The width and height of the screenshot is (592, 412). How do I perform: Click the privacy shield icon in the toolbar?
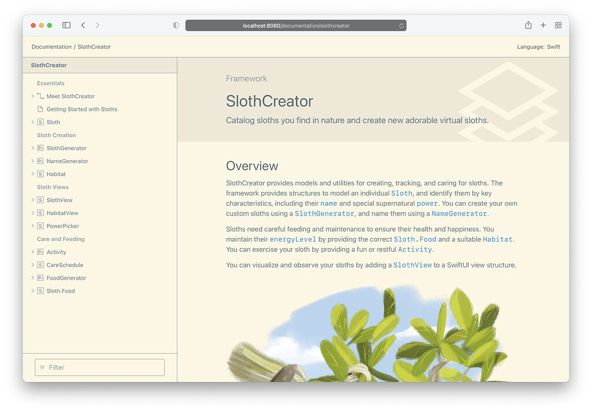[x=176, y=25]
